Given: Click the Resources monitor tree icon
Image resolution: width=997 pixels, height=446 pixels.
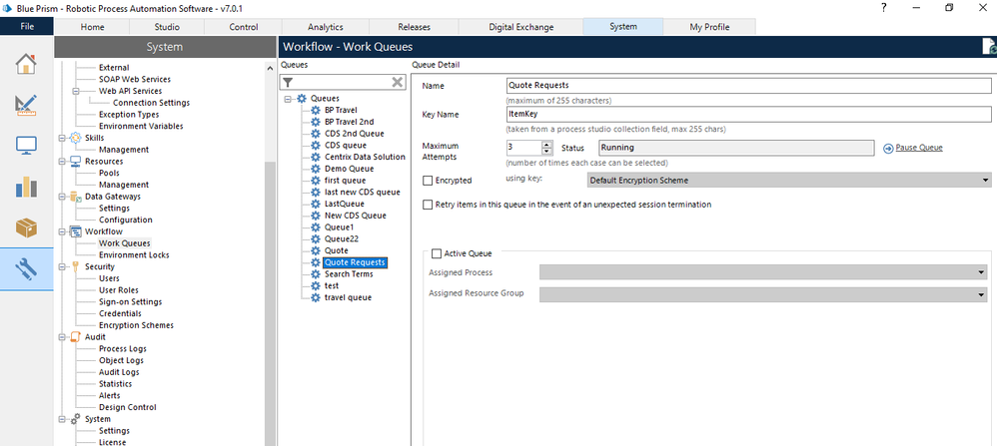Looking at the screenshot, I should [75, 162].
